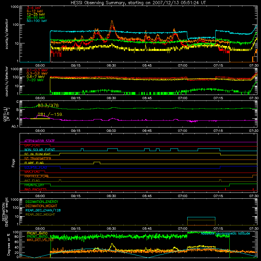The width and height of the screenshot is (261, 261).
Task: Click the NON_SOLAR_EVENT flag label
Action: (39, 150)
